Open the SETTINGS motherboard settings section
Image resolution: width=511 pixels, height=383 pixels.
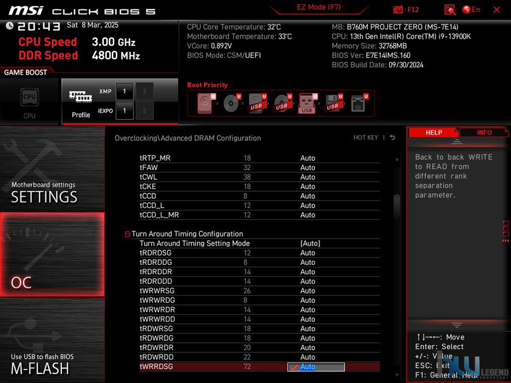52,169
